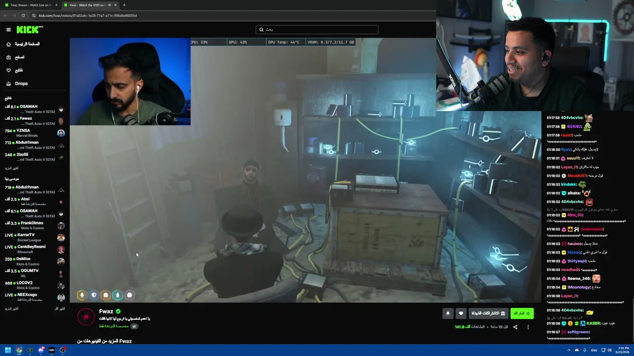Go forward in browser history
The width and height of the screenshot is (634, 356).
14,15
